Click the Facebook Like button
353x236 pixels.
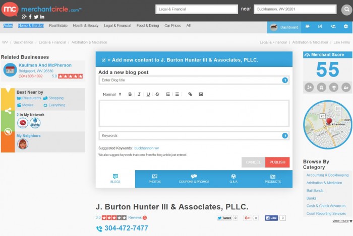click(271, 218)
